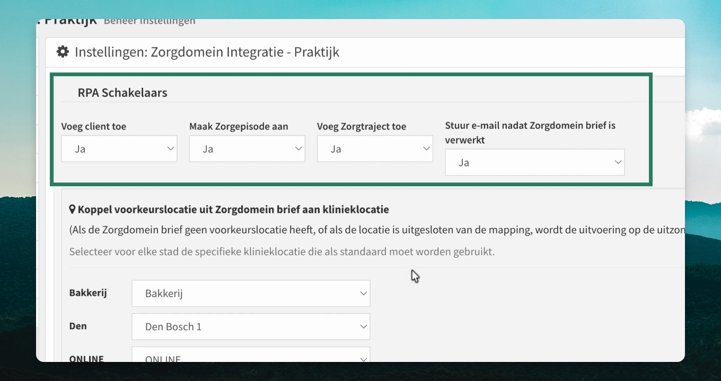Expand the Den Bosch 1 dropdown

pos(251,326)
